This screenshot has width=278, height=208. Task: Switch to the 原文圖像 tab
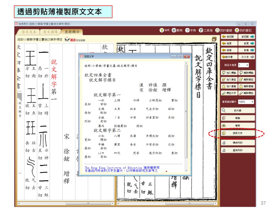pos(50,32)
